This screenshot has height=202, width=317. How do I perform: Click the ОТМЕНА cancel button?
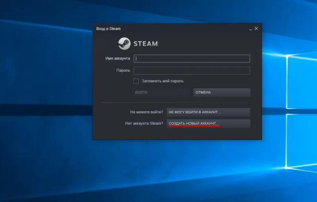222,92
